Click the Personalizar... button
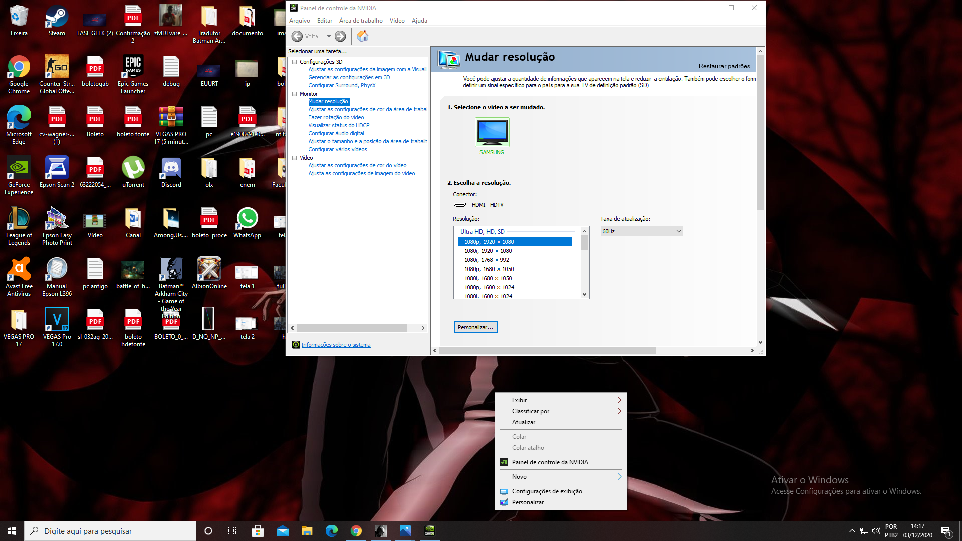The image size is (962, 541). pyautogui.click(x=475, y=327)
